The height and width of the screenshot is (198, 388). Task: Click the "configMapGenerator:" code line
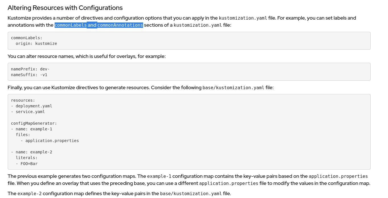pyautogui.click(x=34, y=123)
